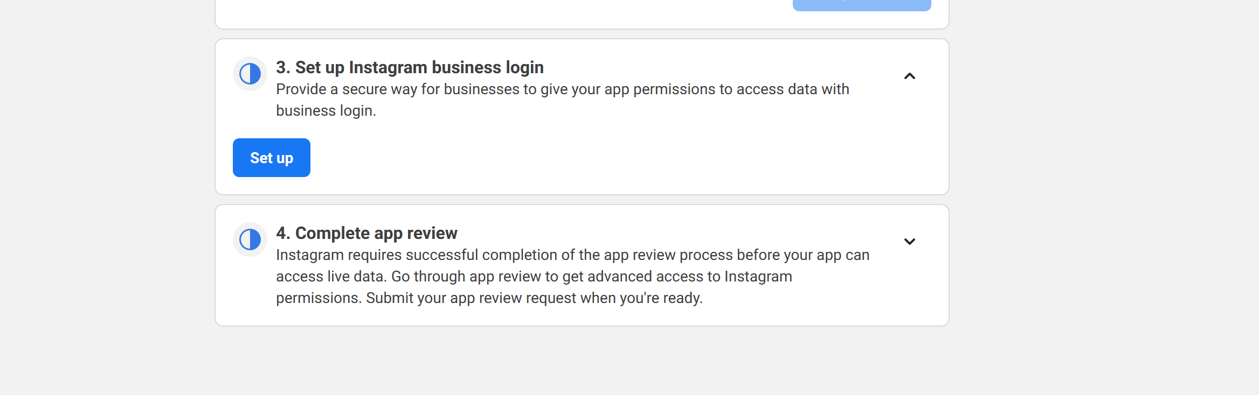Select the "3. Set up Instagram business login" heading

(410, 67)
